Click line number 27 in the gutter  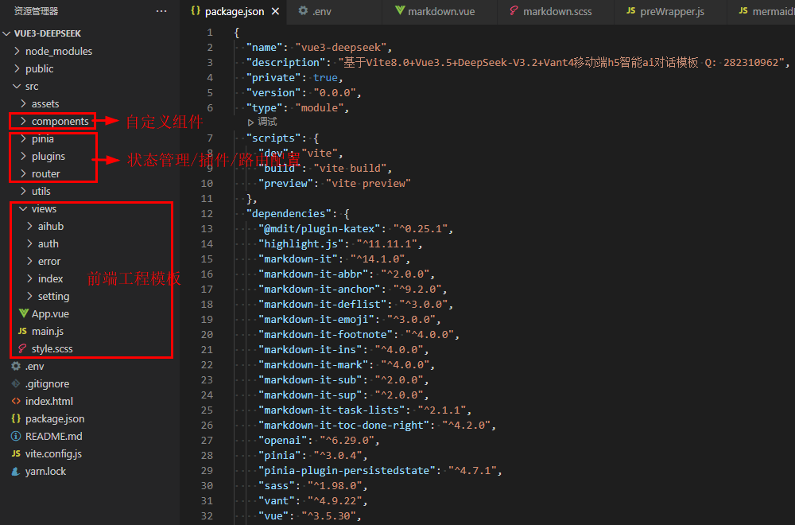[x=207, y=441]
